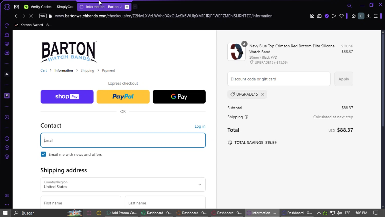Screen dimensions: 385x217
Task: Click the discount code or gift card field
Action: click(279, 79)
